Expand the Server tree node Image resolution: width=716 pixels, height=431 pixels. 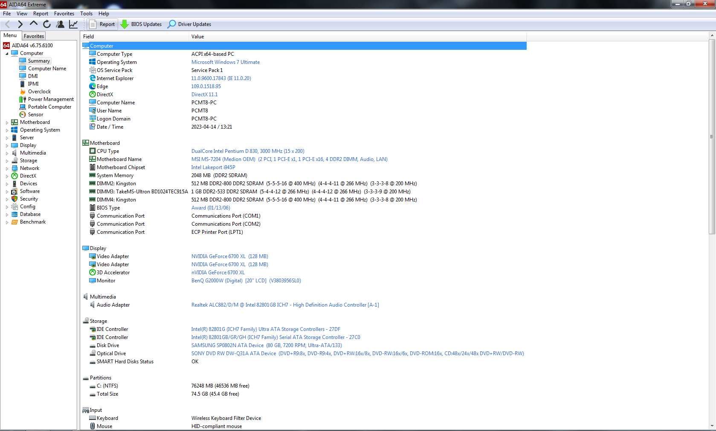coord(7,138)
